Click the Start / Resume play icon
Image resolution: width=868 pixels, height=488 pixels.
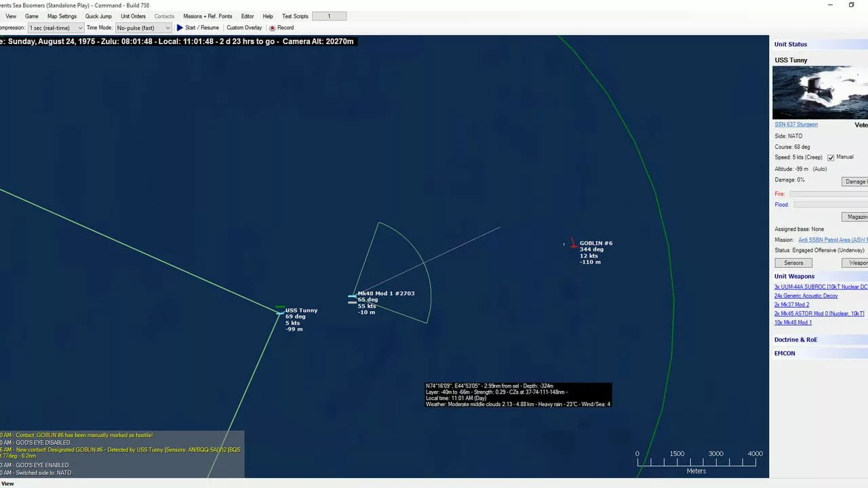(180, 28)
